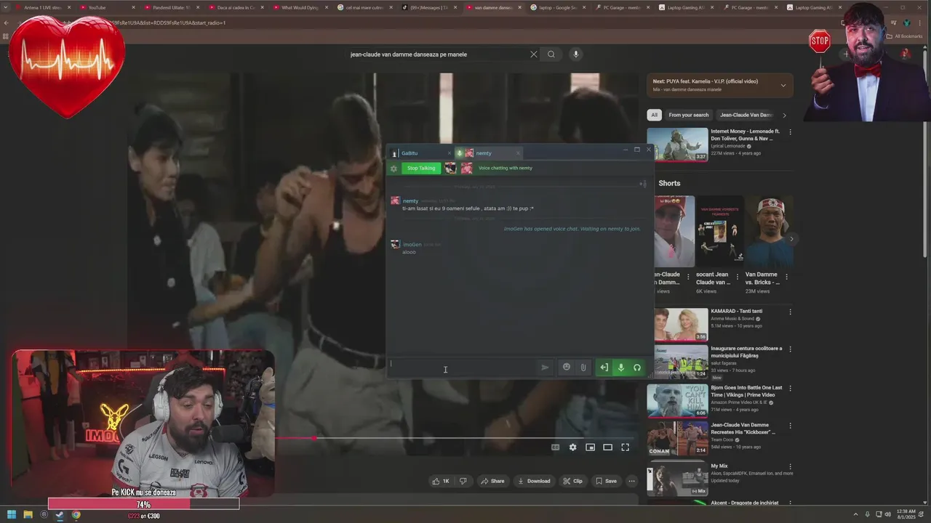This screenshot has width=931, height=523.
Task: Click the Share button under video
Action: click(x=492, y=481)
